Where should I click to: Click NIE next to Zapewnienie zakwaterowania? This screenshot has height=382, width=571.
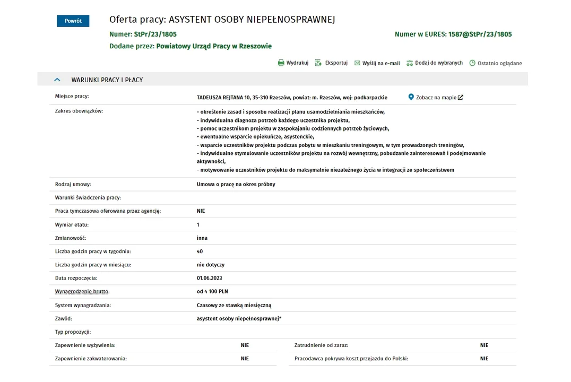[x=245, y=359]
